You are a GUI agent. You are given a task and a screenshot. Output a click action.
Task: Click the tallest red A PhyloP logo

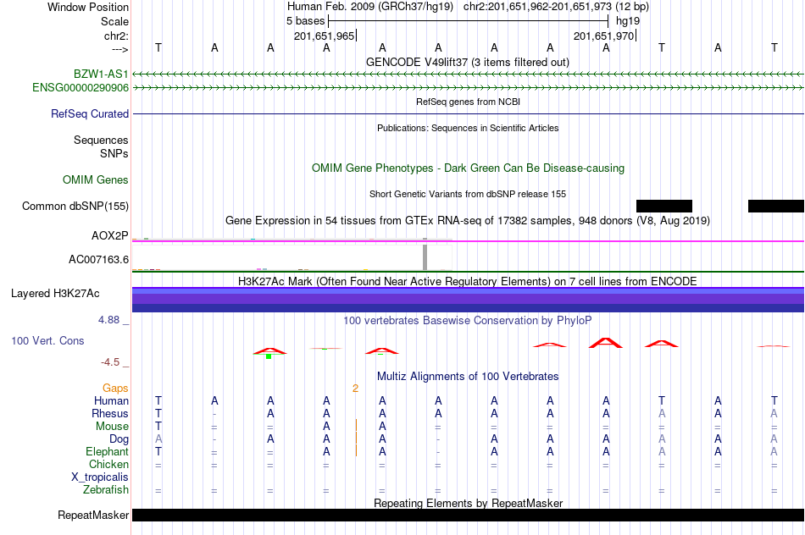pos(606,343)
